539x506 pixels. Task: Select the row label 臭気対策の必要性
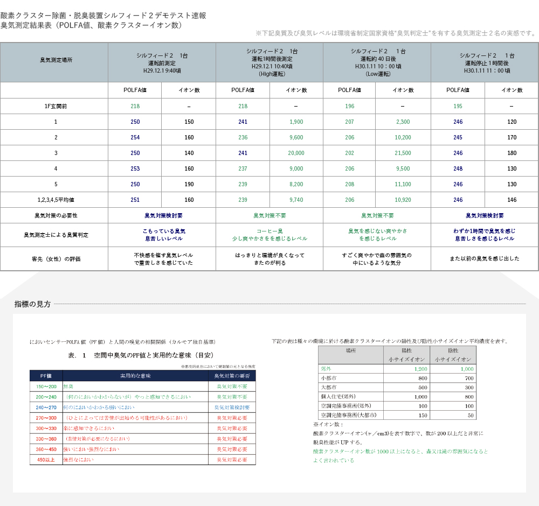[x=56, y=215]
